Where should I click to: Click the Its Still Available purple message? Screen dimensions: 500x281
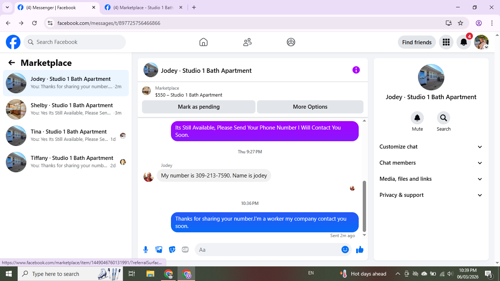[x=265, y=131]
